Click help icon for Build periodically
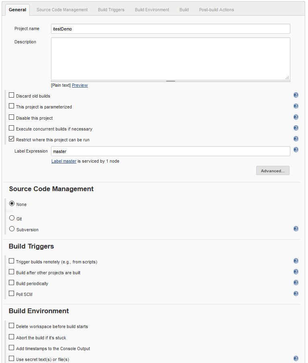The image size is (308, 363). pos(296,282)
